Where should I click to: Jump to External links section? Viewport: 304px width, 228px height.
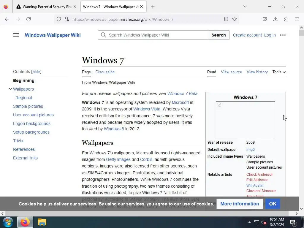pyautogui.click(x=25, y=158)
